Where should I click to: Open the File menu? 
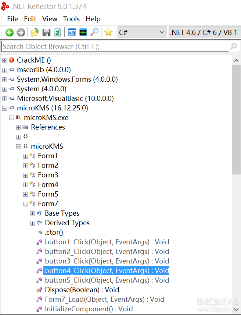pyautogui.click(x=12, y=19)
